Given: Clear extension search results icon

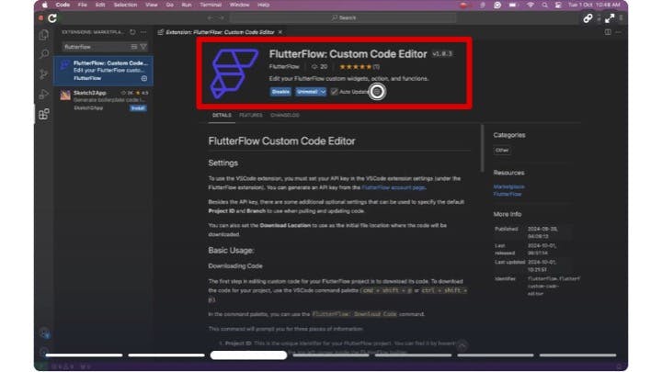Looking at the screenshot, I should click(x=134, y=47).
